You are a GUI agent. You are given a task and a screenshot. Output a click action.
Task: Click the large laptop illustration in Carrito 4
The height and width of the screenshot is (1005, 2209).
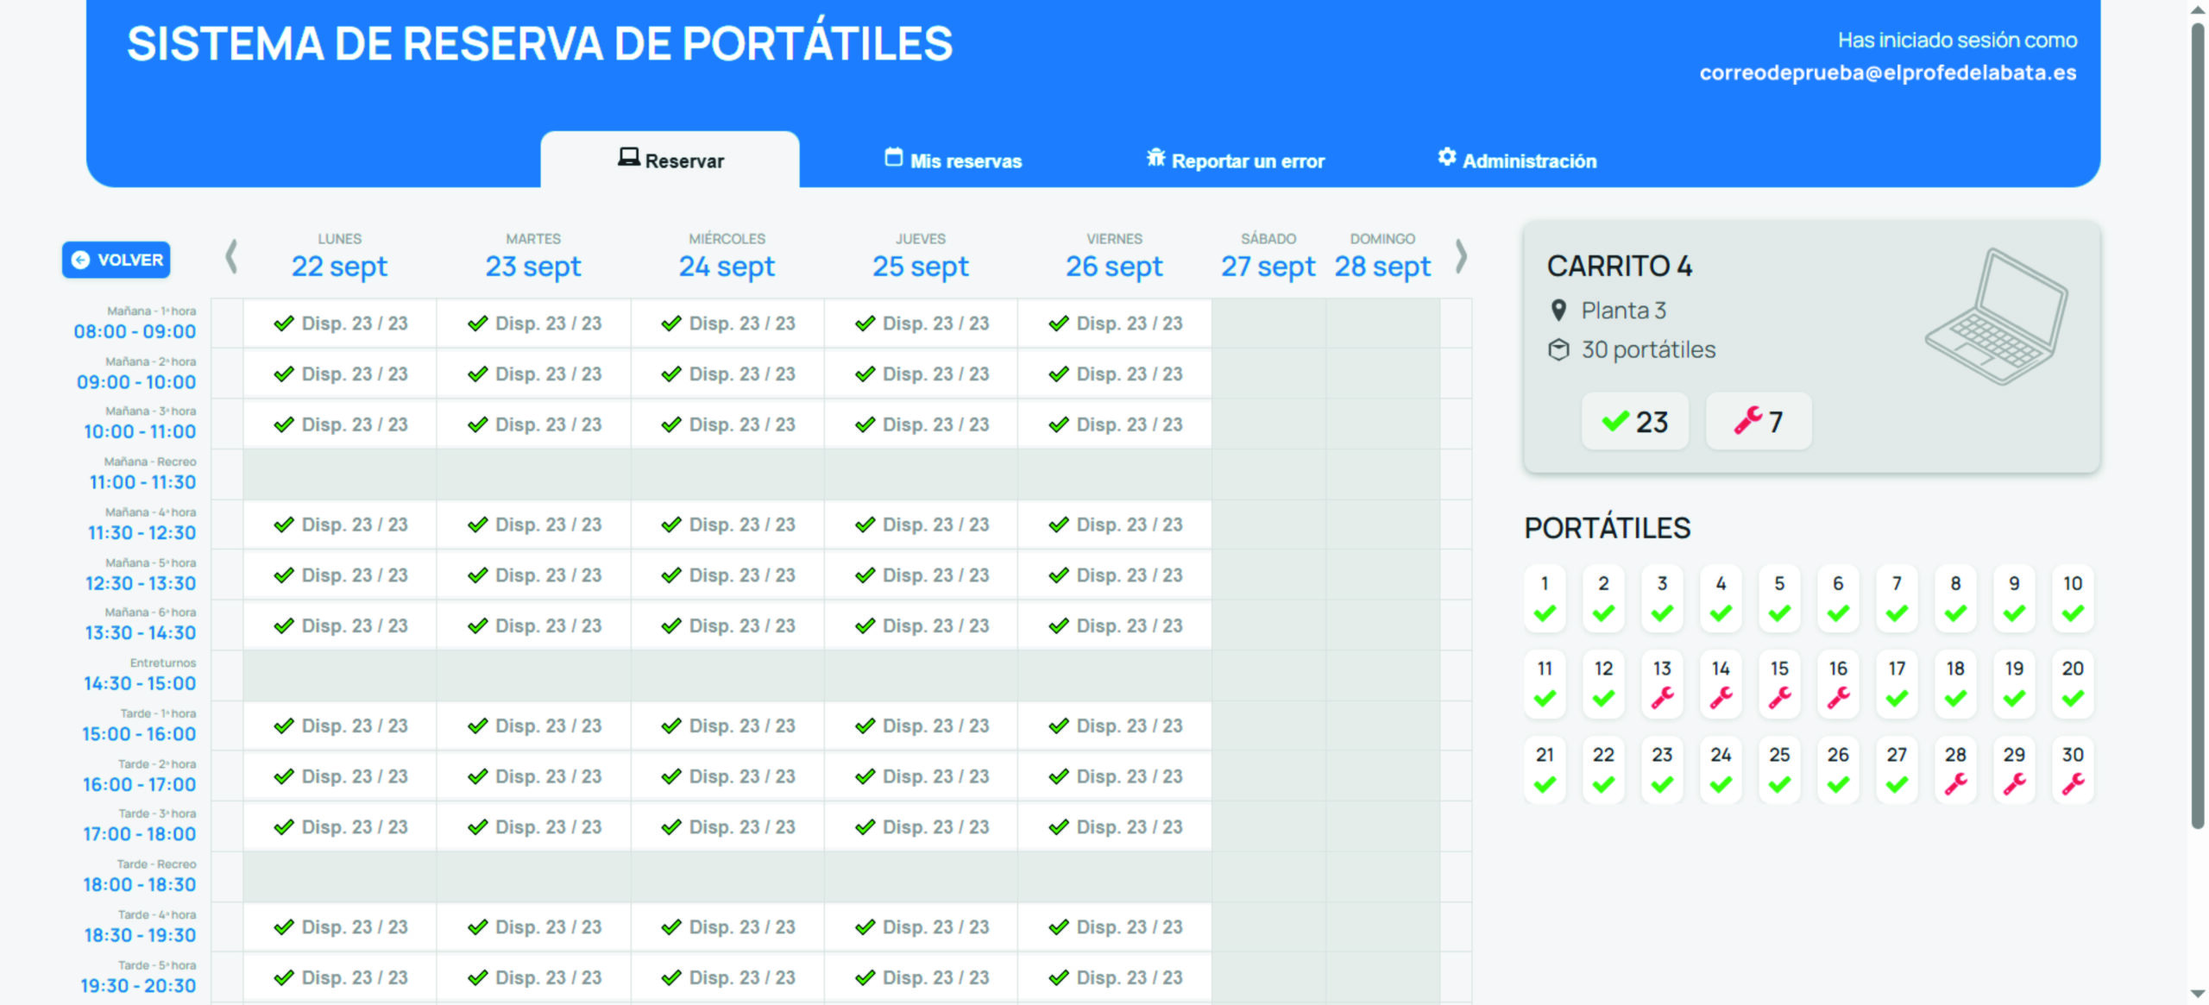coord(1997,317)
